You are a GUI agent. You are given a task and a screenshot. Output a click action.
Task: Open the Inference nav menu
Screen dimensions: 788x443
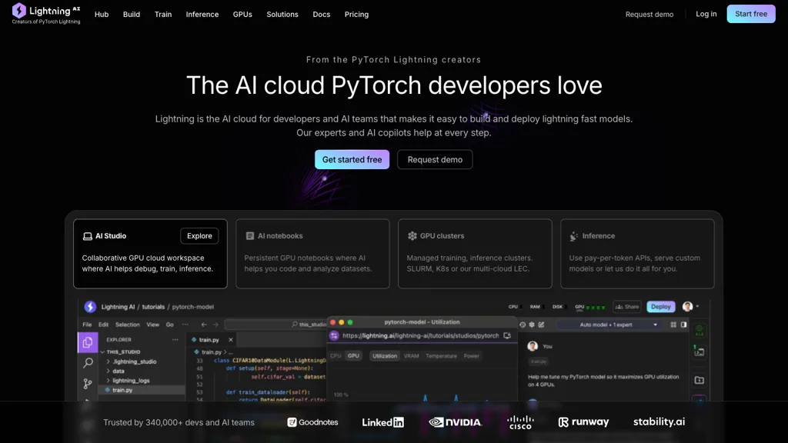pos(202,15)
